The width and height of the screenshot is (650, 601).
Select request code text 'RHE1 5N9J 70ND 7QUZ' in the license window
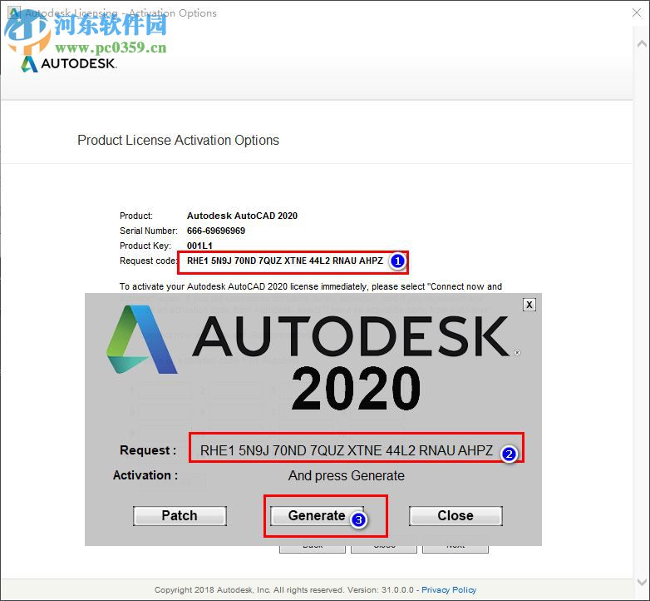coord(234,261)
